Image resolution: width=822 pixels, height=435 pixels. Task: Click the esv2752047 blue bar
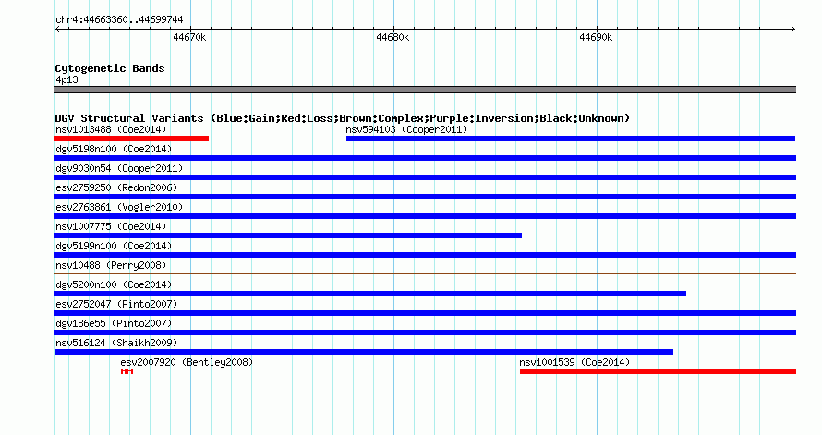point(425,313)
